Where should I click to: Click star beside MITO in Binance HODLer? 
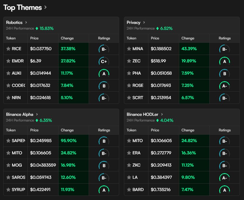(129, 141)
